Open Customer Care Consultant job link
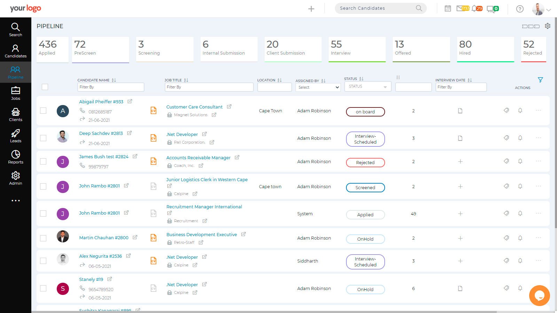The image size is (557, 313). [x=194, y=107]
